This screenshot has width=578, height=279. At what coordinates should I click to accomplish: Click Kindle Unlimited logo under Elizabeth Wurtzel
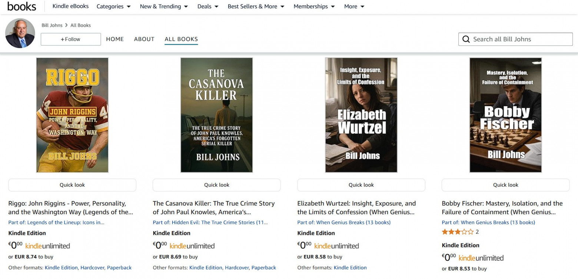(x=336, y=246)
